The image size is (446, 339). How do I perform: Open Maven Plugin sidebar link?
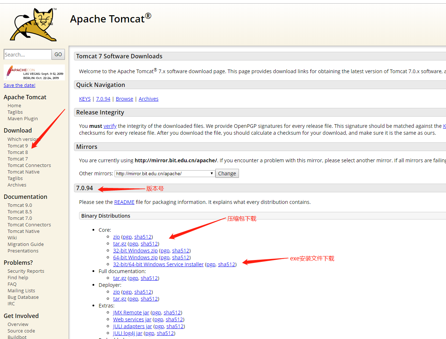pos(22,118)
